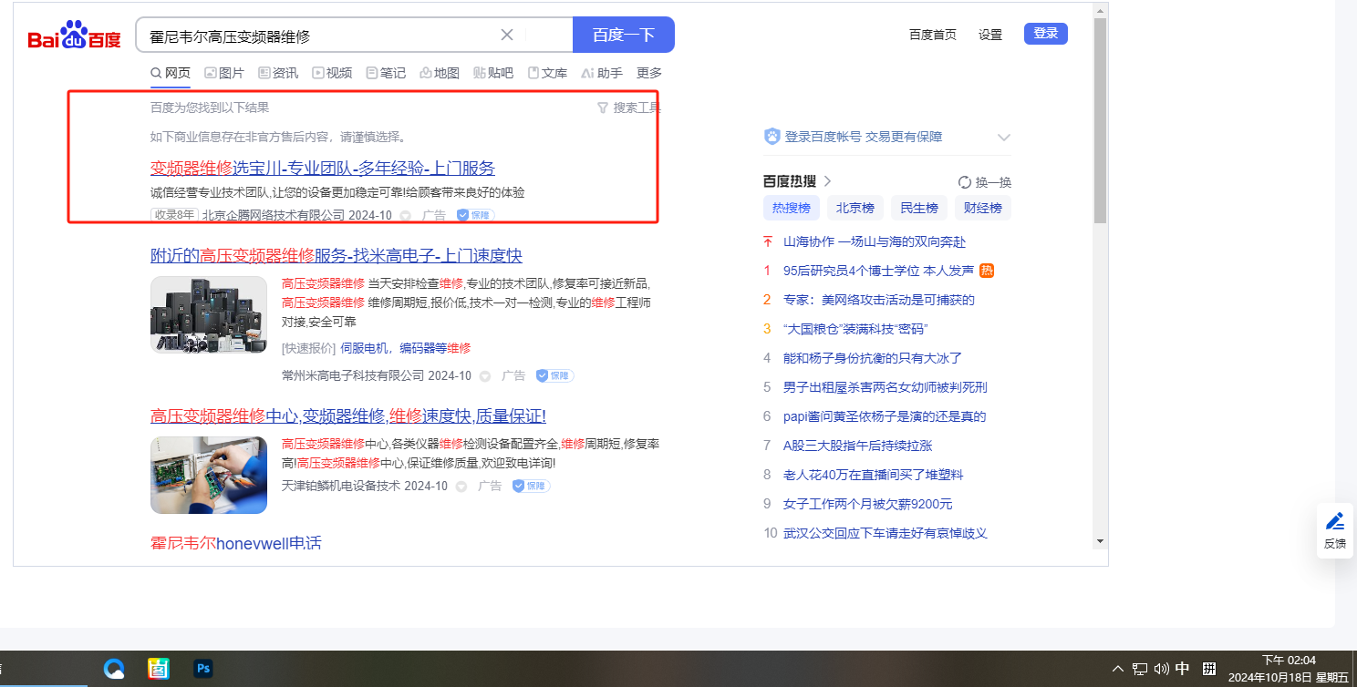Expand the 登录百度帐号 panel chevron
This screenshot has width=1357, height=687.
(x=1003, y=138)
